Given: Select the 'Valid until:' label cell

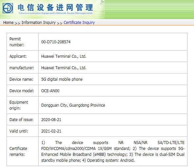Looking at the screenshot, I should point(23,131).
